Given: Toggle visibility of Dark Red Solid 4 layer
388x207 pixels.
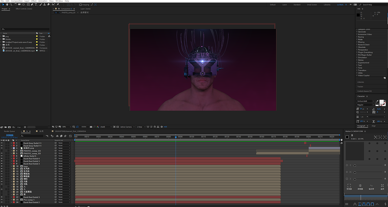Looking at the screenshot, I should click(2, 159).
